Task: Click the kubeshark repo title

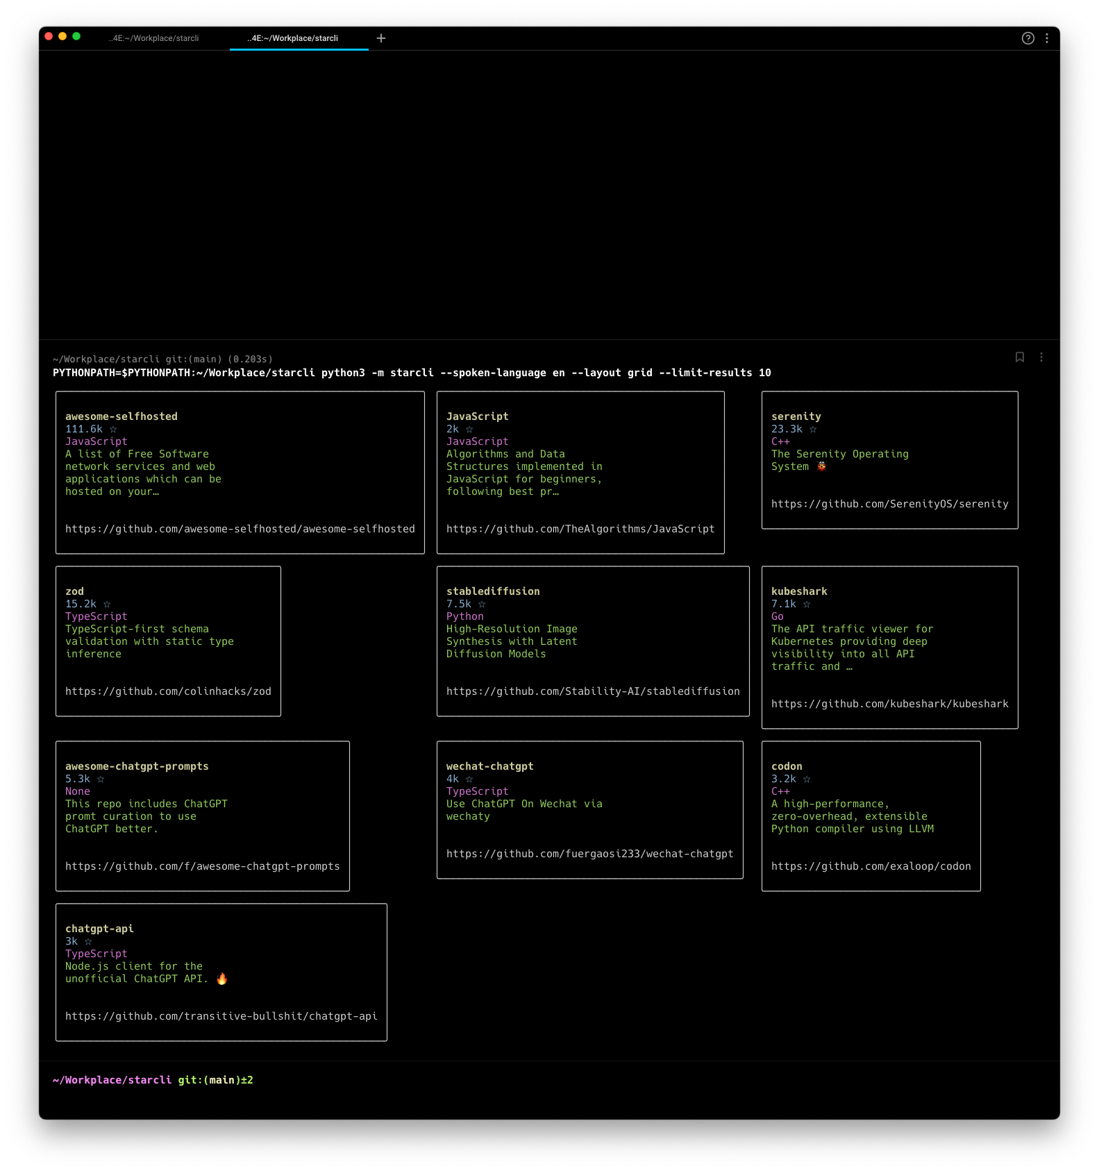Action: click(x=799, y=591)
